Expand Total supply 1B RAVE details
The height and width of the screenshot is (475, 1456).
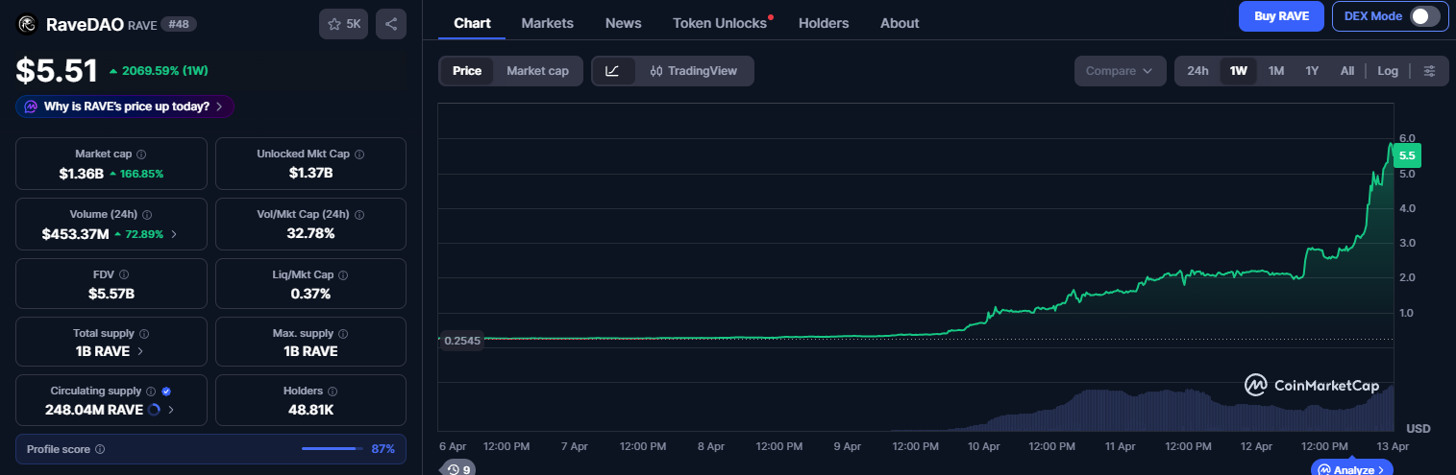[x=141, y=351]
